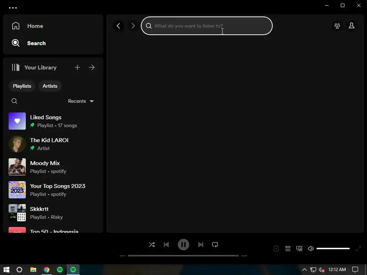Open the Queue icon

(x=288, y=249)
